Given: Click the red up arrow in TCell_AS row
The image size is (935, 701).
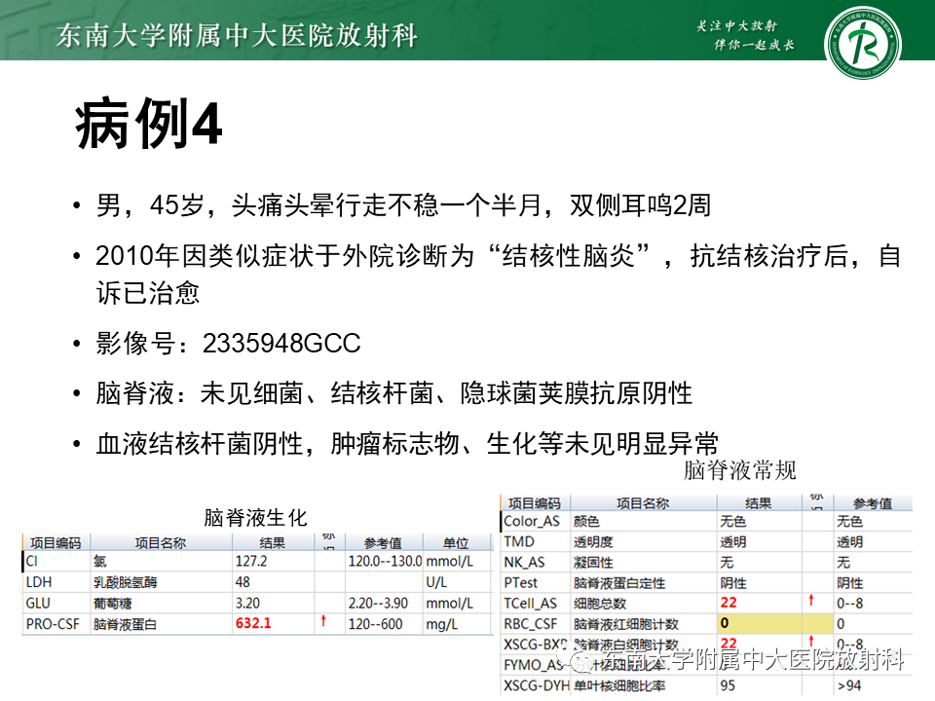Looking at the screenshot, I should click(x=811, y=601).
